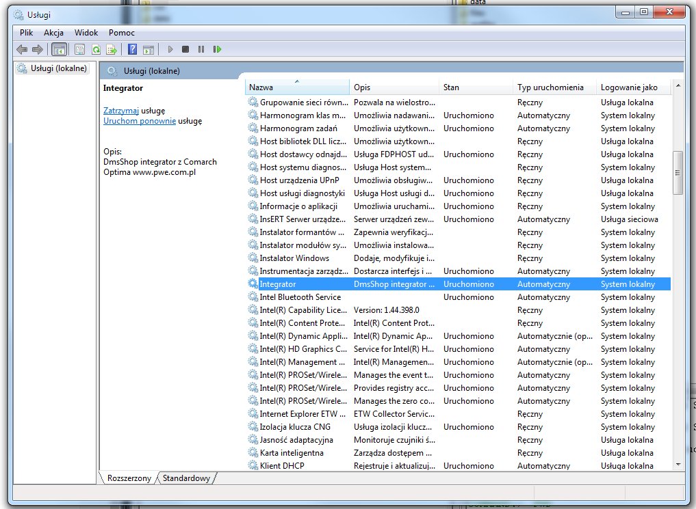
Task: Select the Host usługi diagnostyki service
Action: click(459, 193)
